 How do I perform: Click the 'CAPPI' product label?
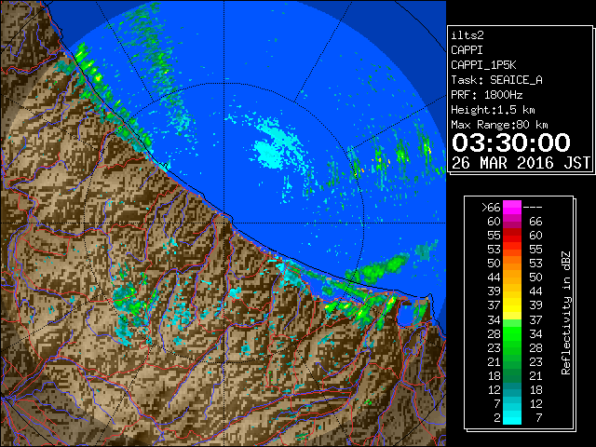click(467, 50)
